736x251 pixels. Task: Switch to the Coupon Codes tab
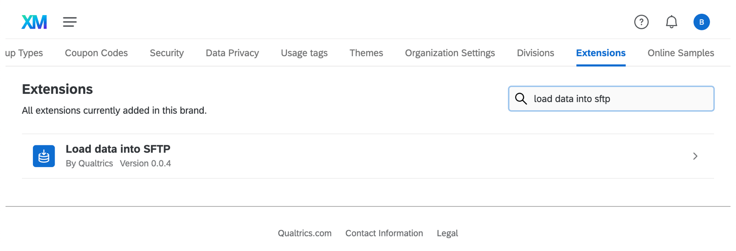(x=96, y=53)
